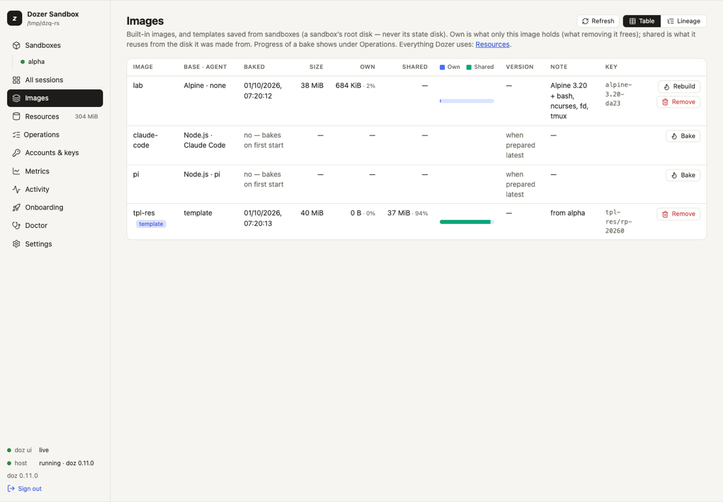Open the Resources page
This screenshot has width=723, height=502.
[55, 116]
